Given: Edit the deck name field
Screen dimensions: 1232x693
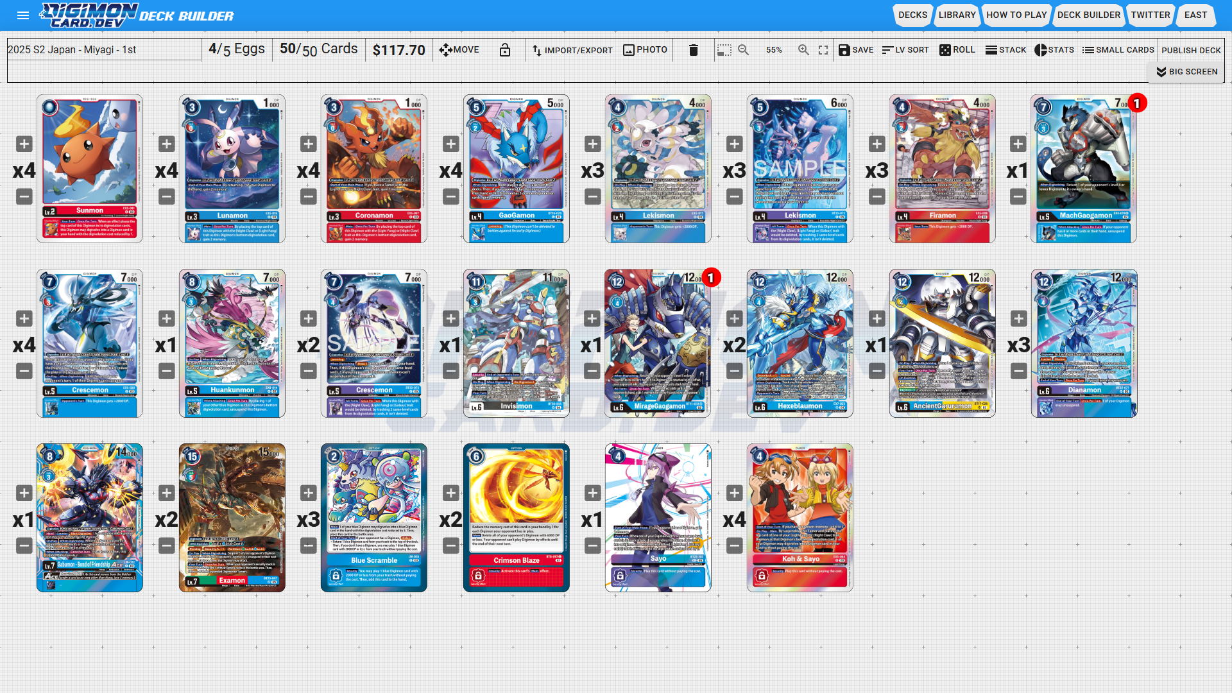Looking at the screenshot, I should click(103, 50).
